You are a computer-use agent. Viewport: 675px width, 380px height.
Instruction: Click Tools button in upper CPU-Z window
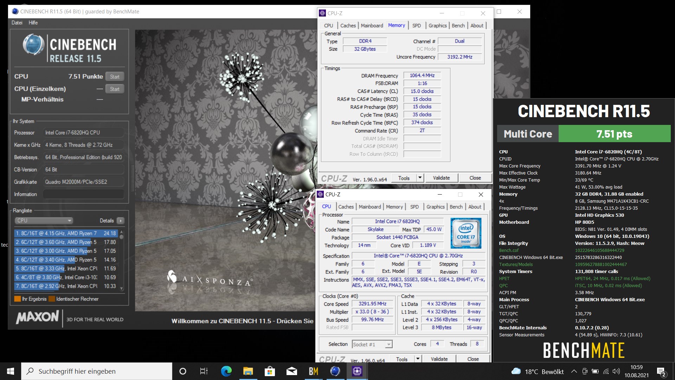click(404, 178)
